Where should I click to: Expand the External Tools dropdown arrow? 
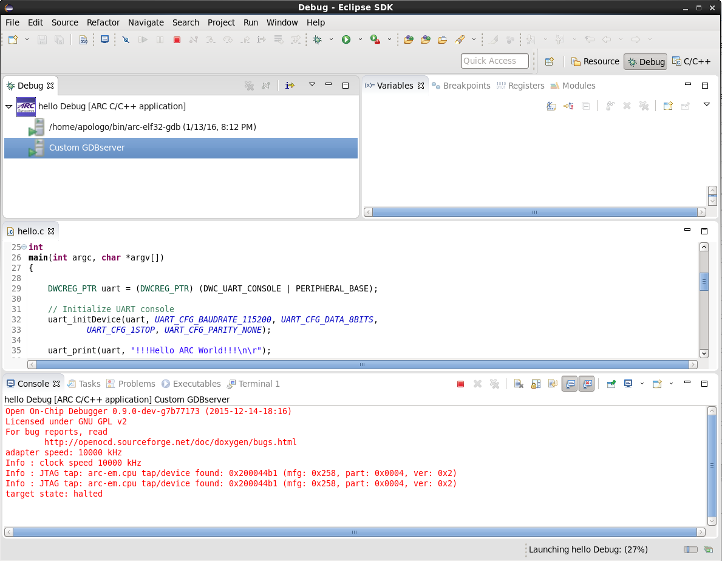click(390, 39)
